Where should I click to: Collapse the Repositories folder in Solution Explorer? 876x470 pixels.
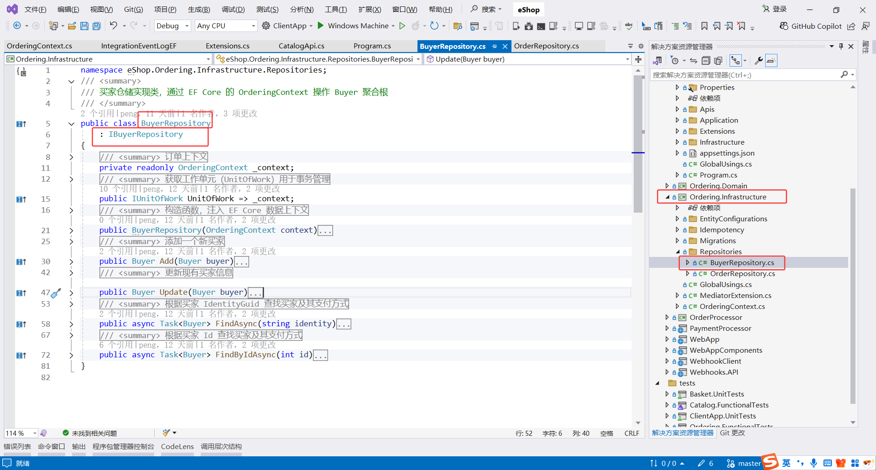point(678,251)
